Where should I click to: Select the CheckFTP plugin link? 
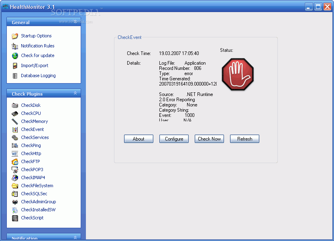31,161
